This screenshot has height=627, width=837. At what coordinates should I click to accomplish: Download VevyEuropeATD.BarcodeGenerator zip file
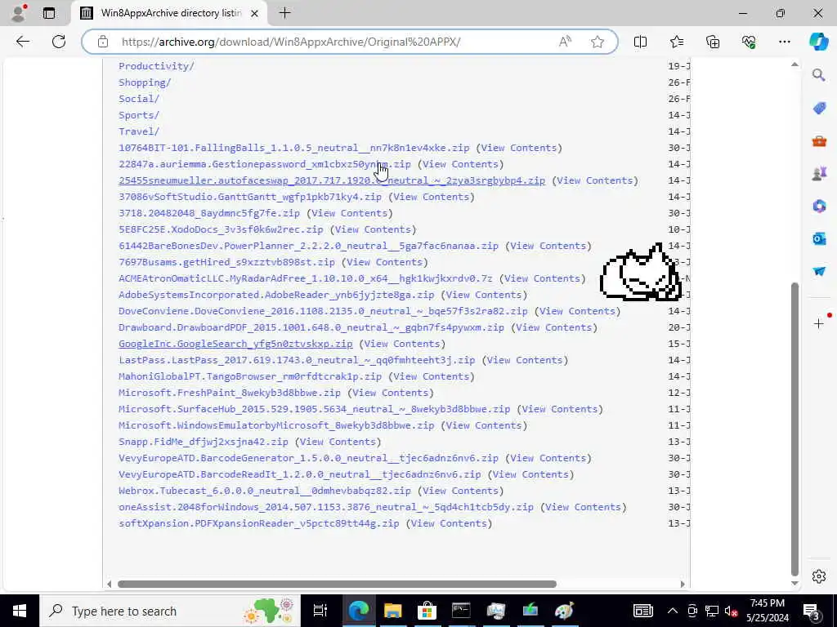pos(308,459)
